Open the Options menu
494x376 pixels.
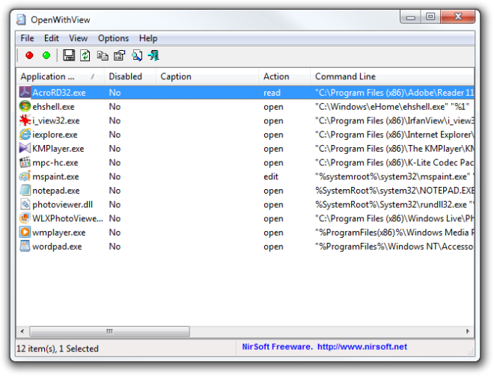click(113, 38)
